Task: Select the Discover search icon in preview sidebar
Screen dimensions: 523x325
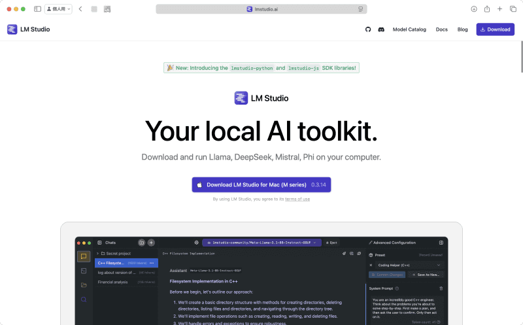Action: pyautogui.click(x=84, y=299)
